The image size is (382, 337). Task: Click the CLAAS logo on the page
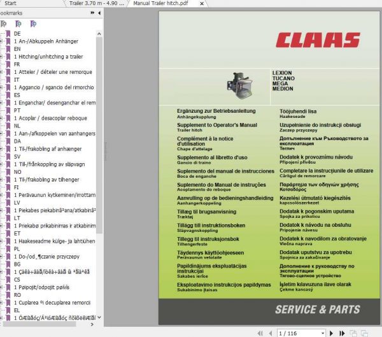point(318,40)
